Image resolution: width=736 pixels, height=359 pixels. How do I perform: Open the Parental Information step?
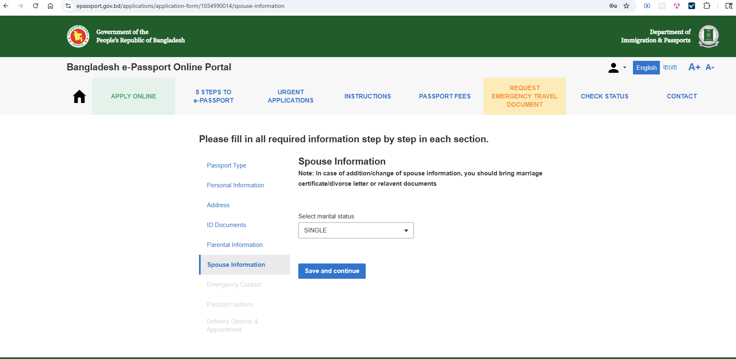coord(235,245)
